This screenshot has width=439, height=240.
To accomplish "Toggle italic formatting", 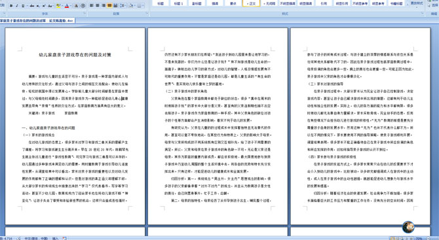I will click(17, 6).
